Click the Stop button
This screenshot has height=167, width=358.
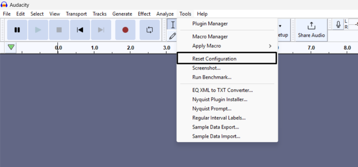59,30
